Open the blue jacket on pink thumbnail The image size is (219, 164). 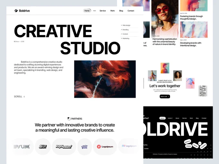point(190,83)
